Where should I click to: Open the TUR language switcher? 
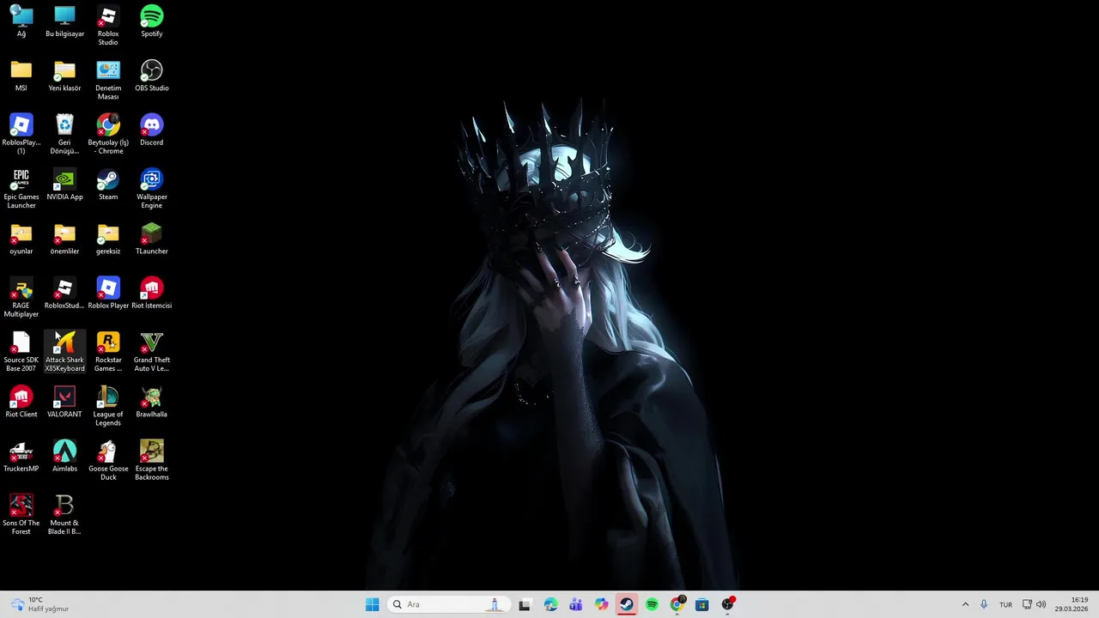[1005, 604]
